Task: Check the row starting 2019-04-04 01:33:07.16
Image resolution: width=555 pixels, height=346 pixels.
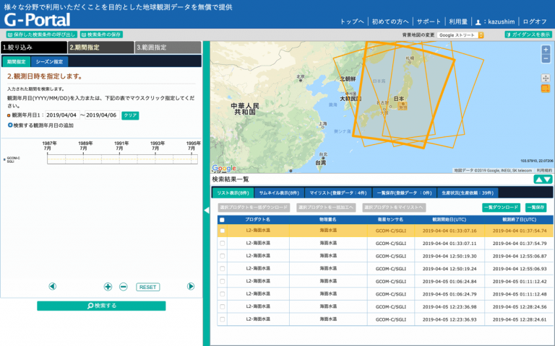Action: pos(222,231)
